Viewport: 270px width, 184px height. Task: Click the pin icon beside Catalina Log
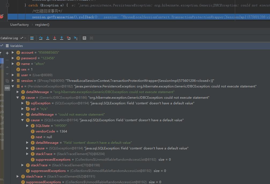21,38
